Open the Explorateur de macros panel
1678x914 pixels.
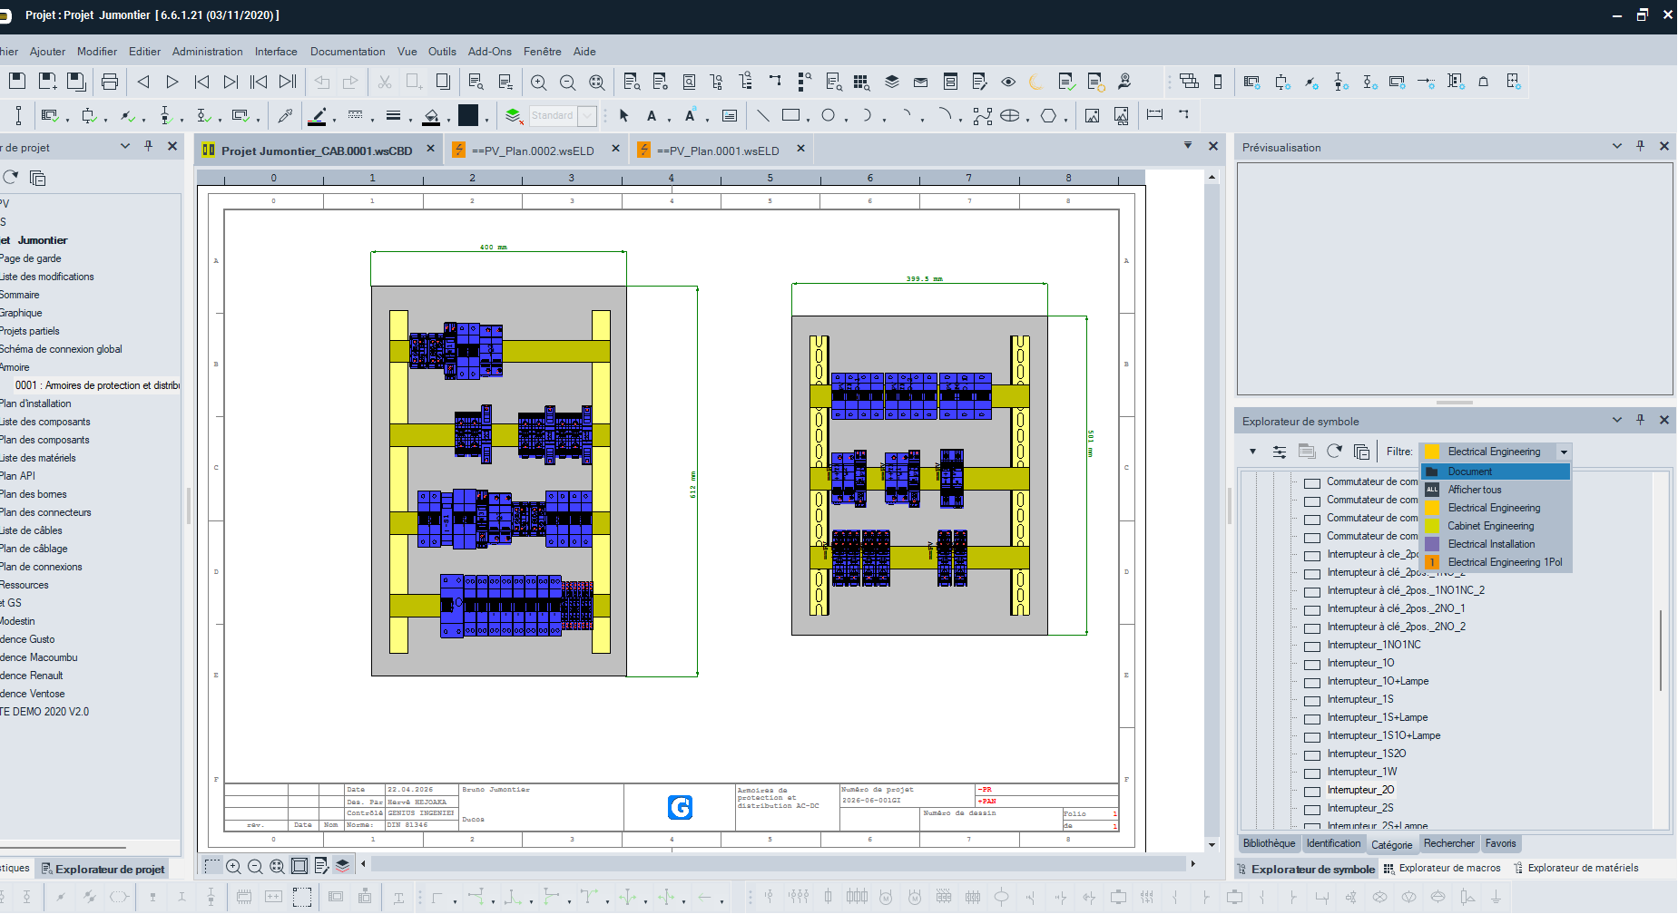click(x=1442, y=868)
